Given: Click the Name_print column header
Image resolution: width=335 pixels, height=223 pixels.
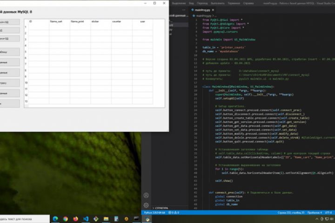Looking at the screenshot, I should coord(80,21).
